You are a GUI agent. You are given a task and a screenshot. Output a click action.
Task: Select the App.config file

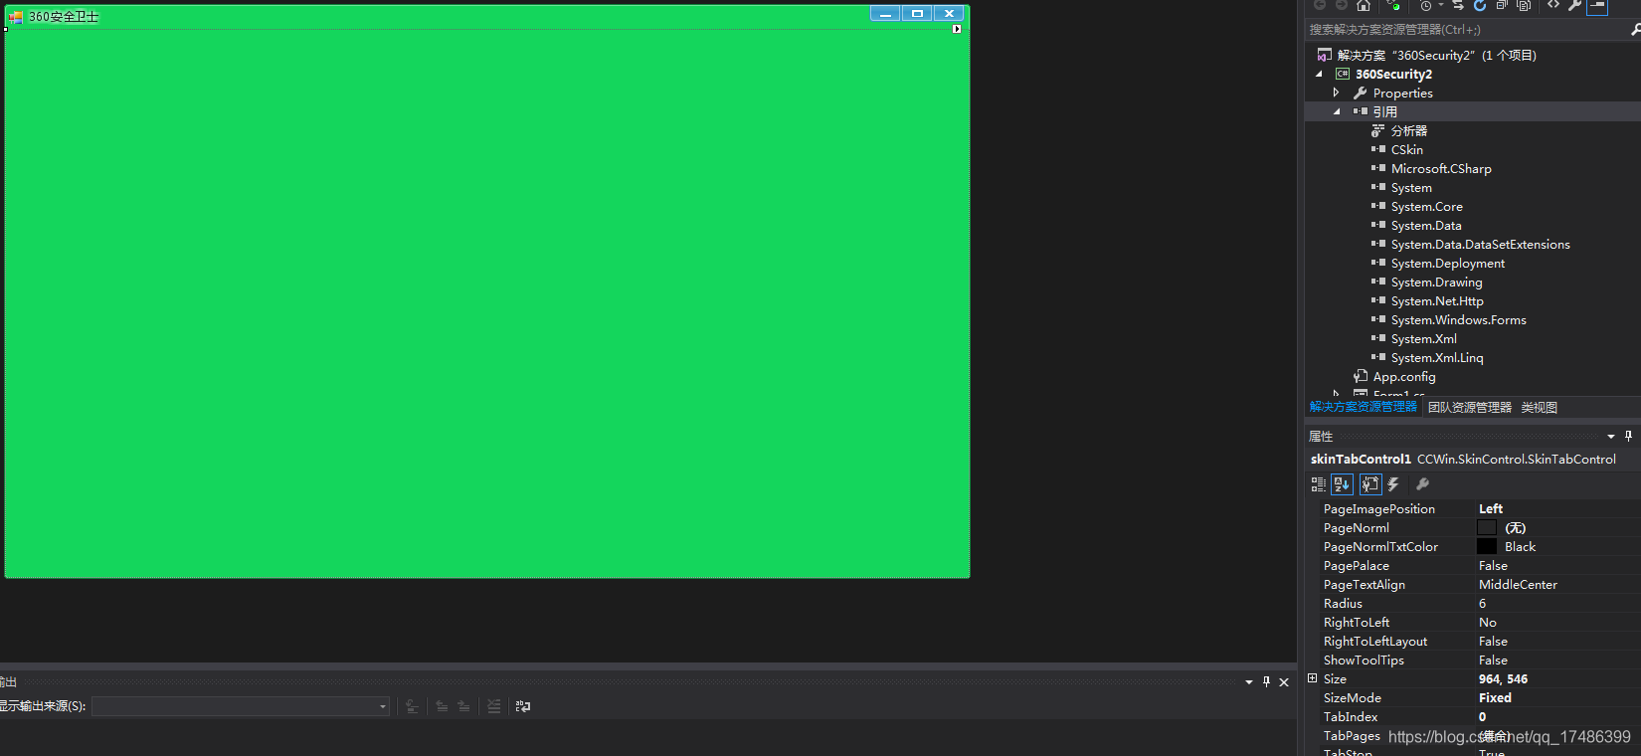pos(1404,377)
